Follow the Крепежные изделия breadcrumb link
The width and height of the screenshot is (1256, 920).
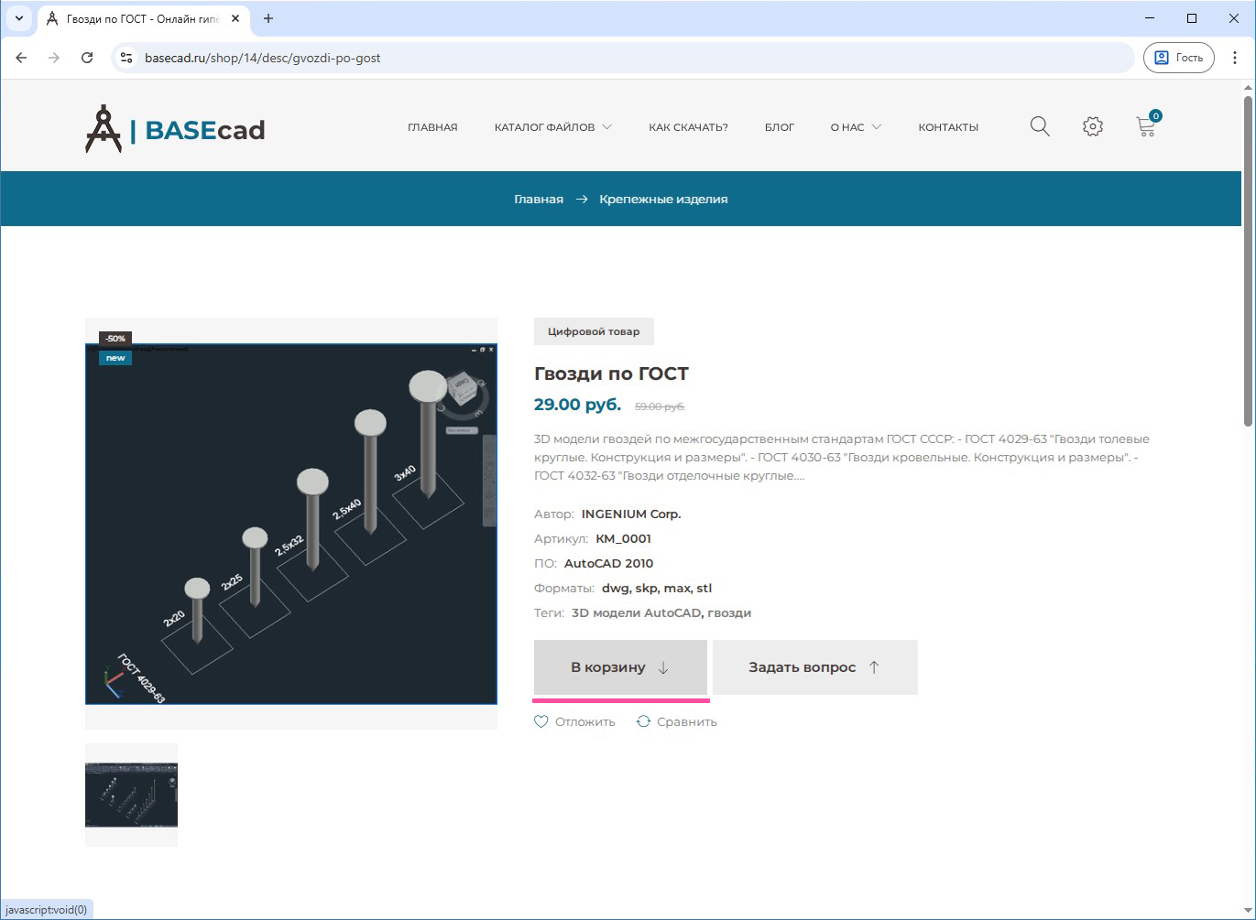[x=663, y=199]
